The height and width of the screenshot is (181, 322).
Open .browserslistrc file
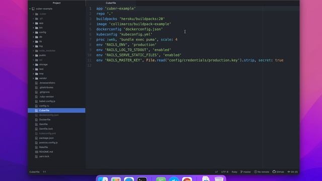47,83
